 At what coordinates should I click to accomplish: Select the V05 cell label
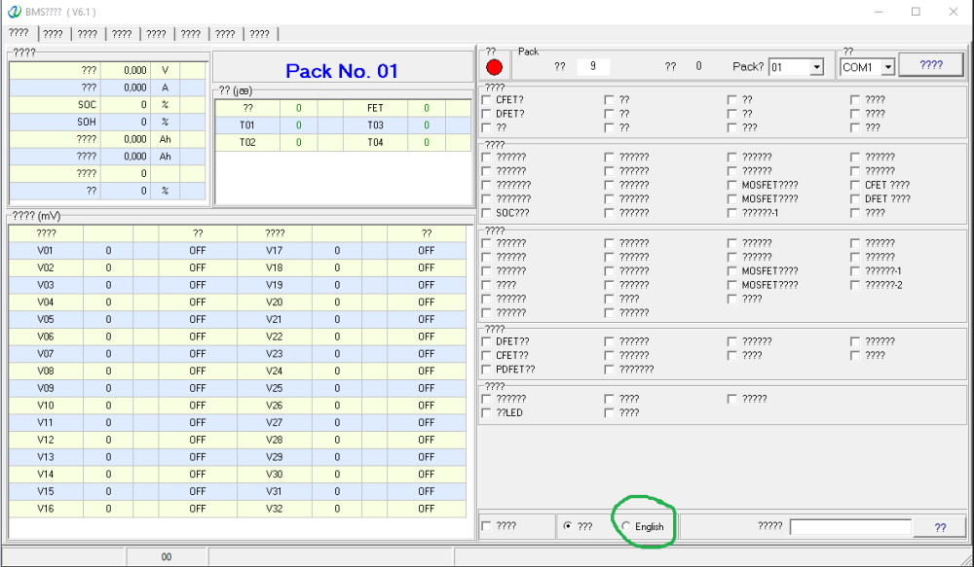(46, 319)
